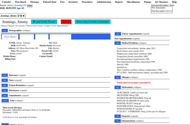Open patient link Jimmy Jennings(93)
Viewport: 190px width, 125px height.
(x=17, y=5)
